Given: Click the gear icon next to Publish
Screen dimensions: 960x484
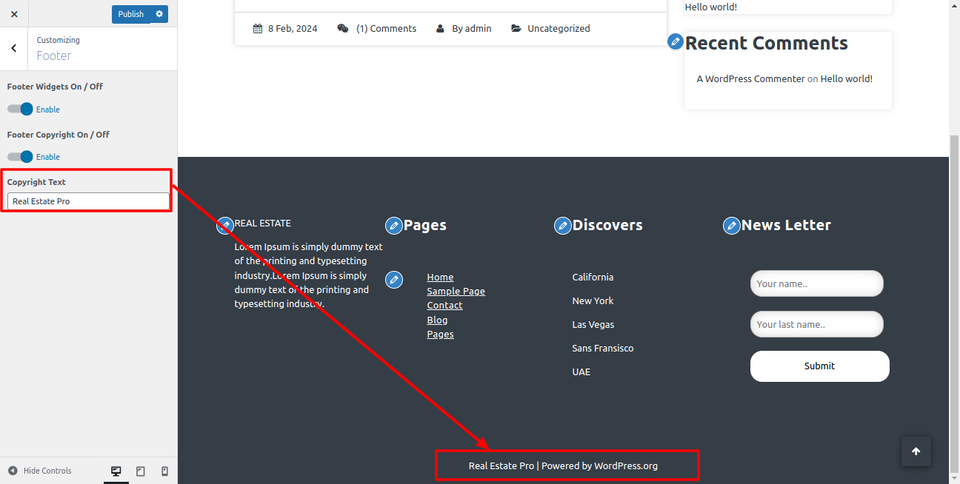Looking at the screenshot, I should tap(159, 14).
